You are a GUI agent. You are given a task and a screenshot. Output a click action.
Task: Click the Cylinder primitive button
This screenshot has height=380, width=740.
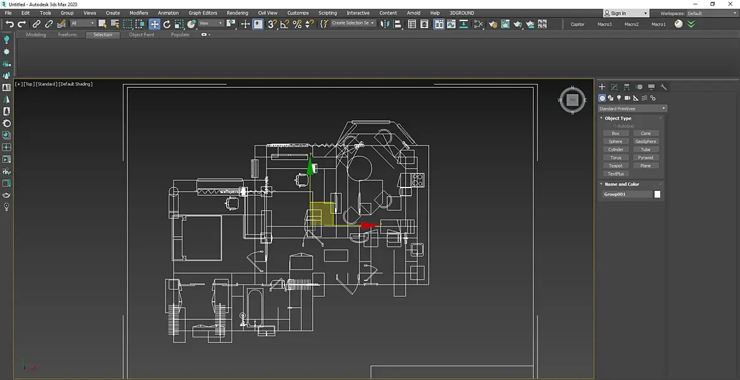pyautogui.click(x=615, y=149)
